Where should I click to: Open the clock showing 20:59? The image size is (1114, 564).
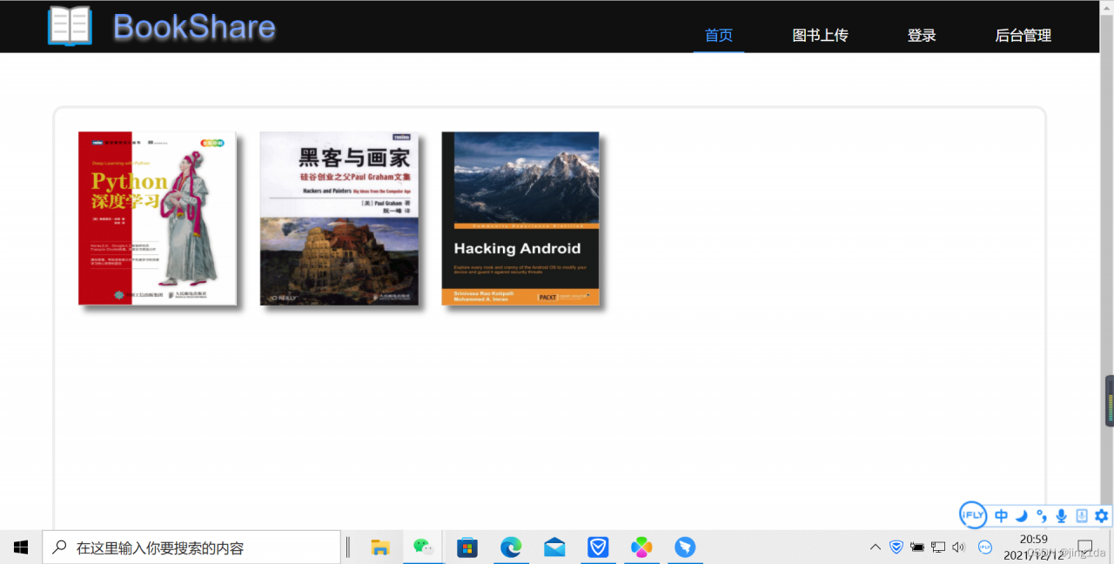pos(1033,540)
